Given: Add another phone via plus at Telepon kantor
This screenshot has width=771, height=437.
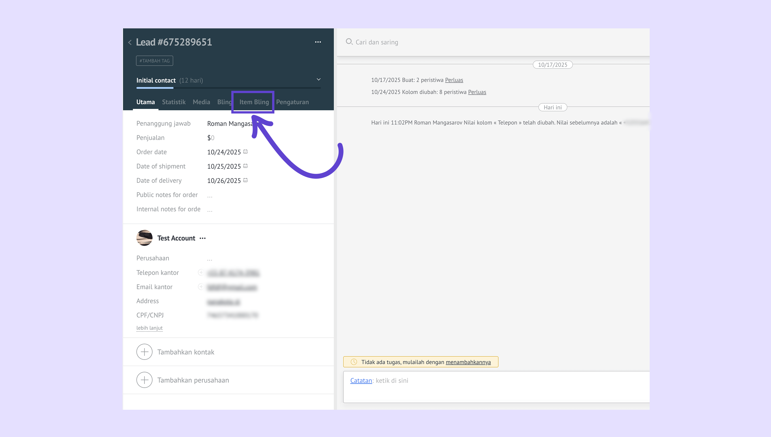Looking at the screenshot, I should [200, 272].
